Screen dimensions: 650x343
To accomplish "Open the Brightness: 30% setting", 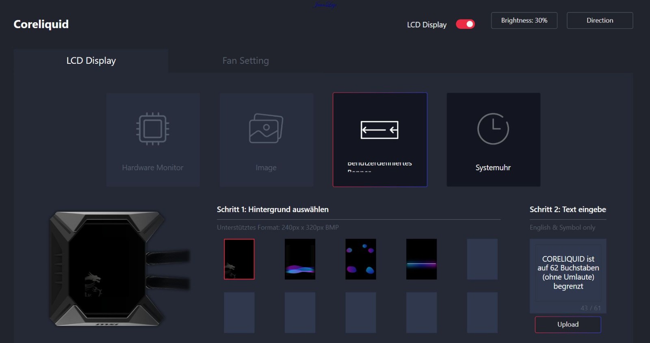I will [524, 20].
